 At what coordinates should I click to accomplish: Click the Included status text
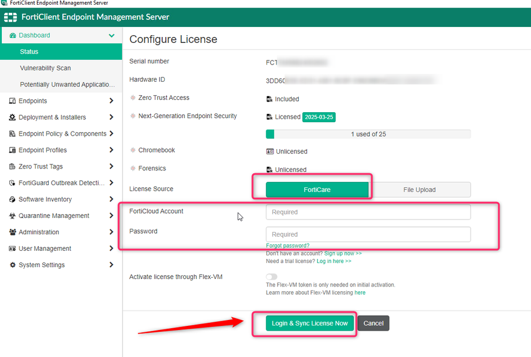(287, 99)
